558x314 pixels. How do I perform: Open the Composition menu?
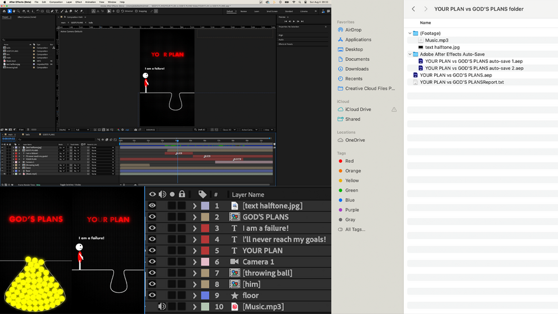[x=56, y=2]
